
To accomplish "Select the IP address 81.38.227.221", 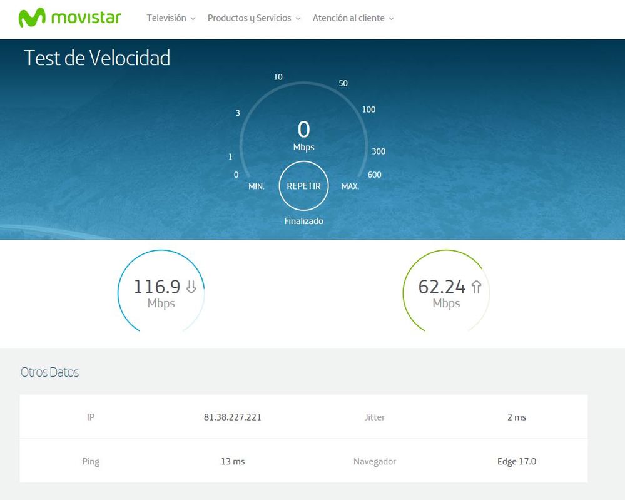I will coord(233,417).
